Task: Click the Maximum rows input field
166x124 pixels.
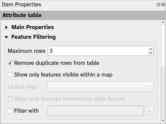Action: (98, 51)
